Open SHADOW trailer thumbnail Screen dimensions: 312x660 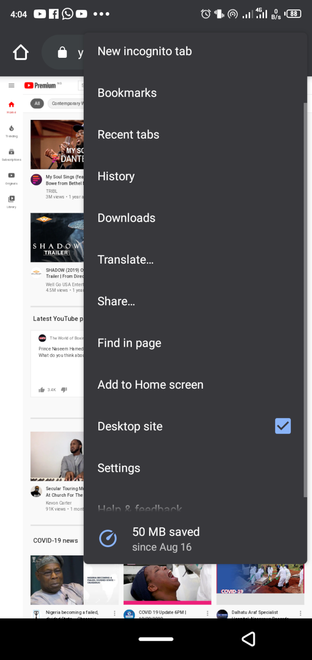[x=57, y=238]
